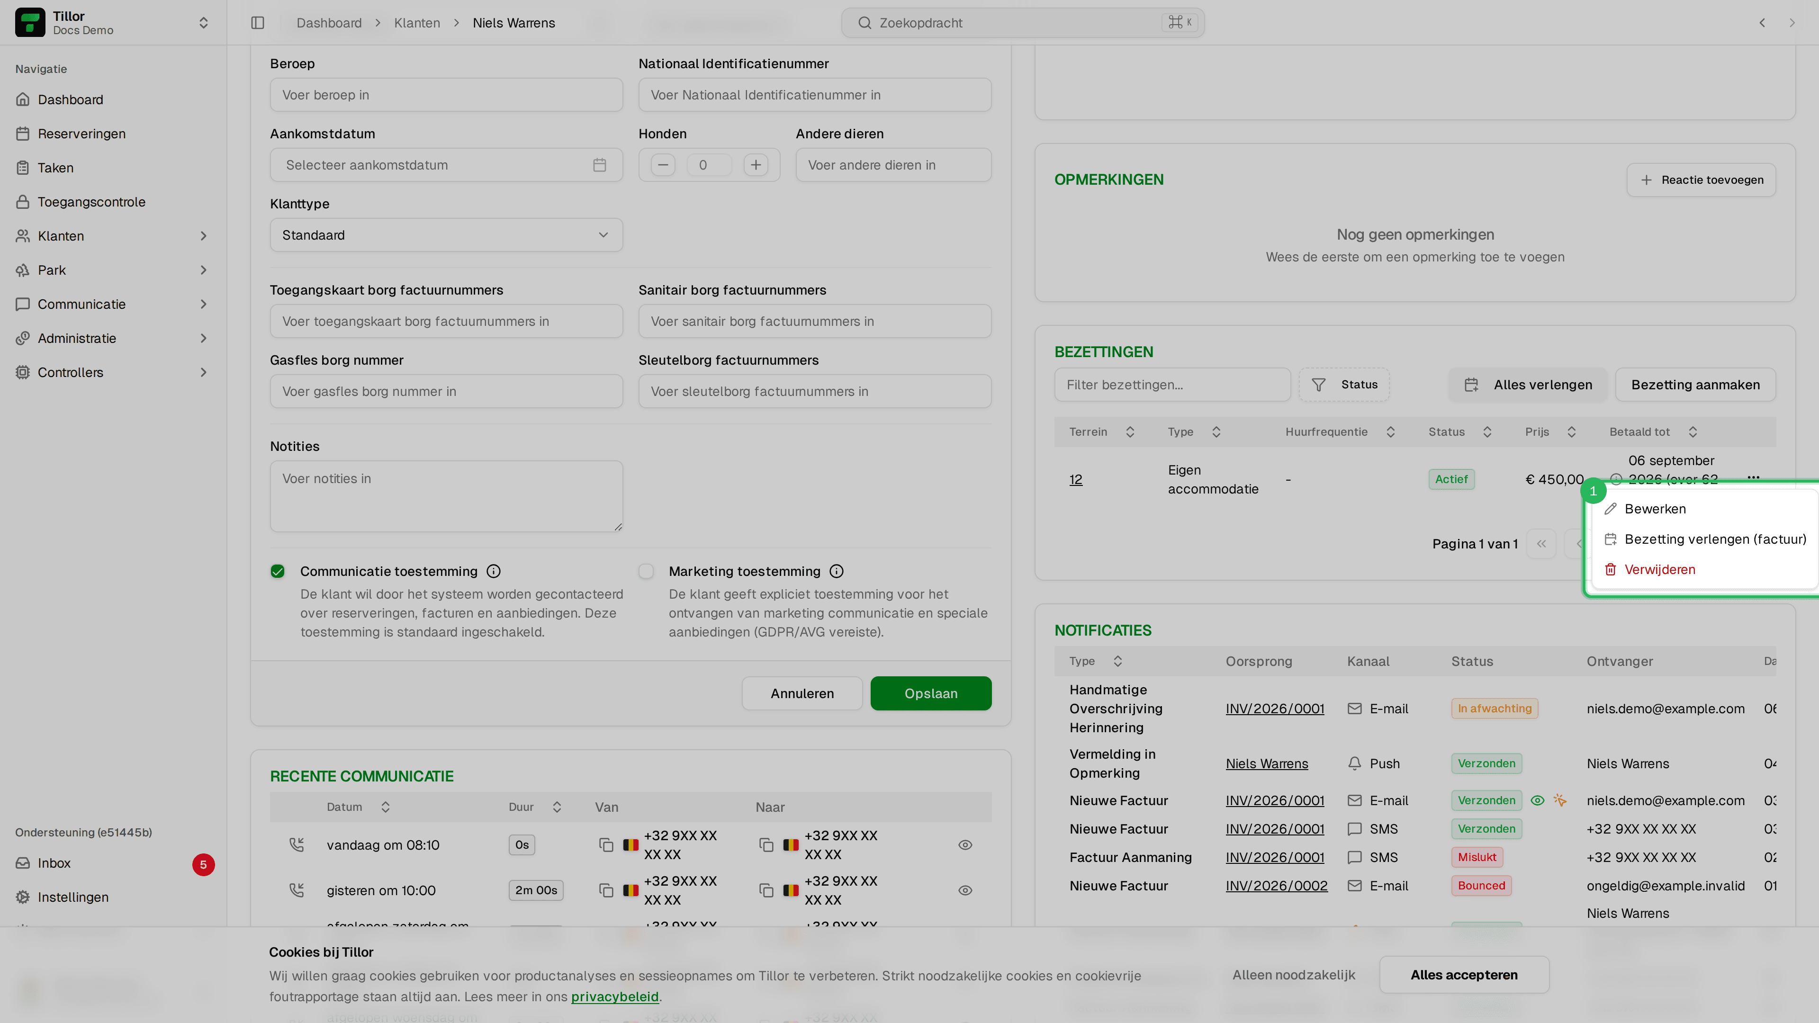
Task: Click Klanten breadcrumb link
Action: tap(417, 23)
